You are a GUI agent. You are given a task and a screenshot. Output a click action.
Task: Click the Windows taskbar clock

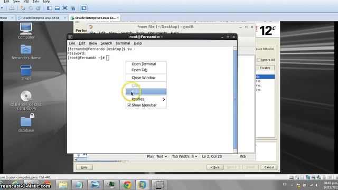tap(331, 185)
